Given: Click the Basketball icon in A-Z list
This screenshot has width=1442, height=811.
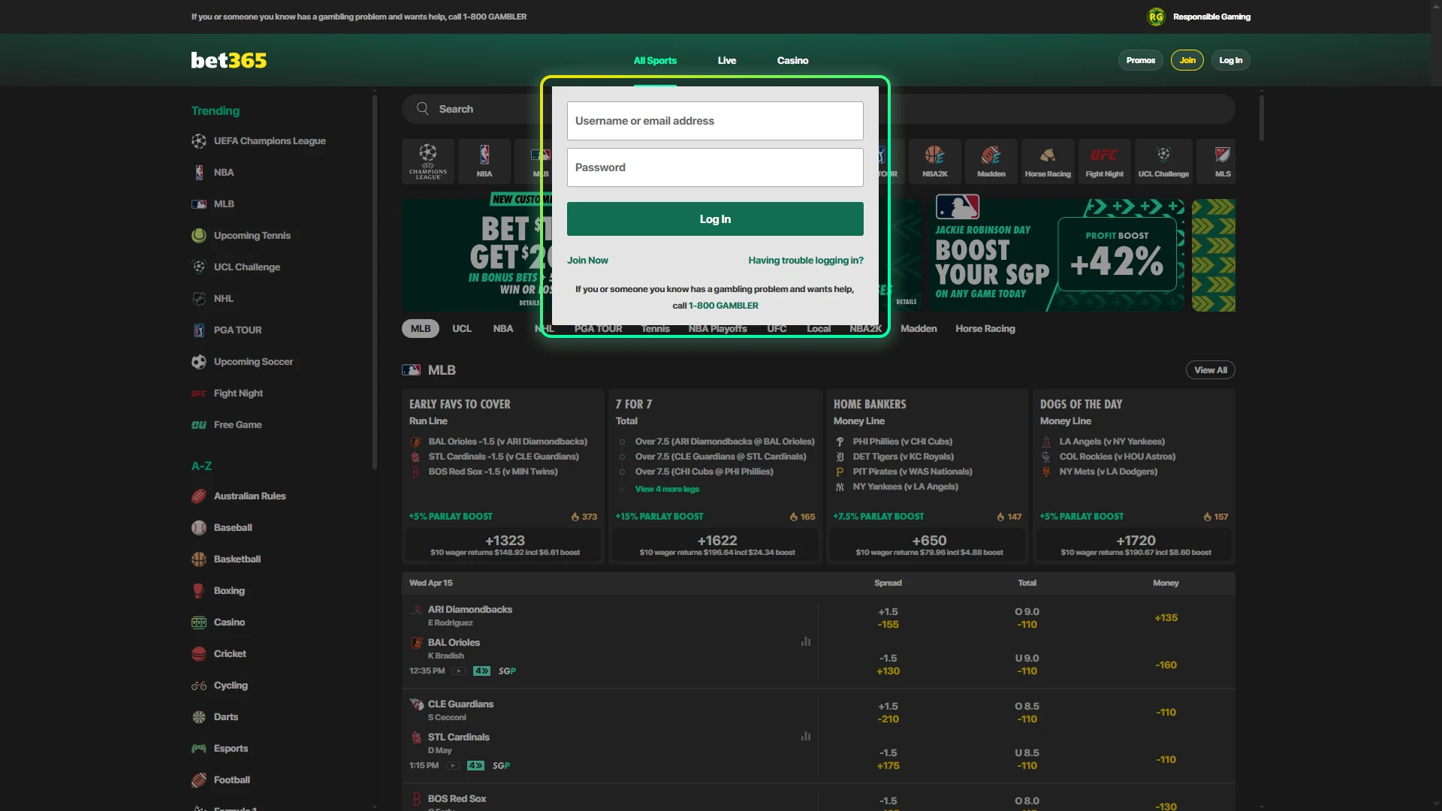Looking at the screenshot, I should click(x=199, y=559).
